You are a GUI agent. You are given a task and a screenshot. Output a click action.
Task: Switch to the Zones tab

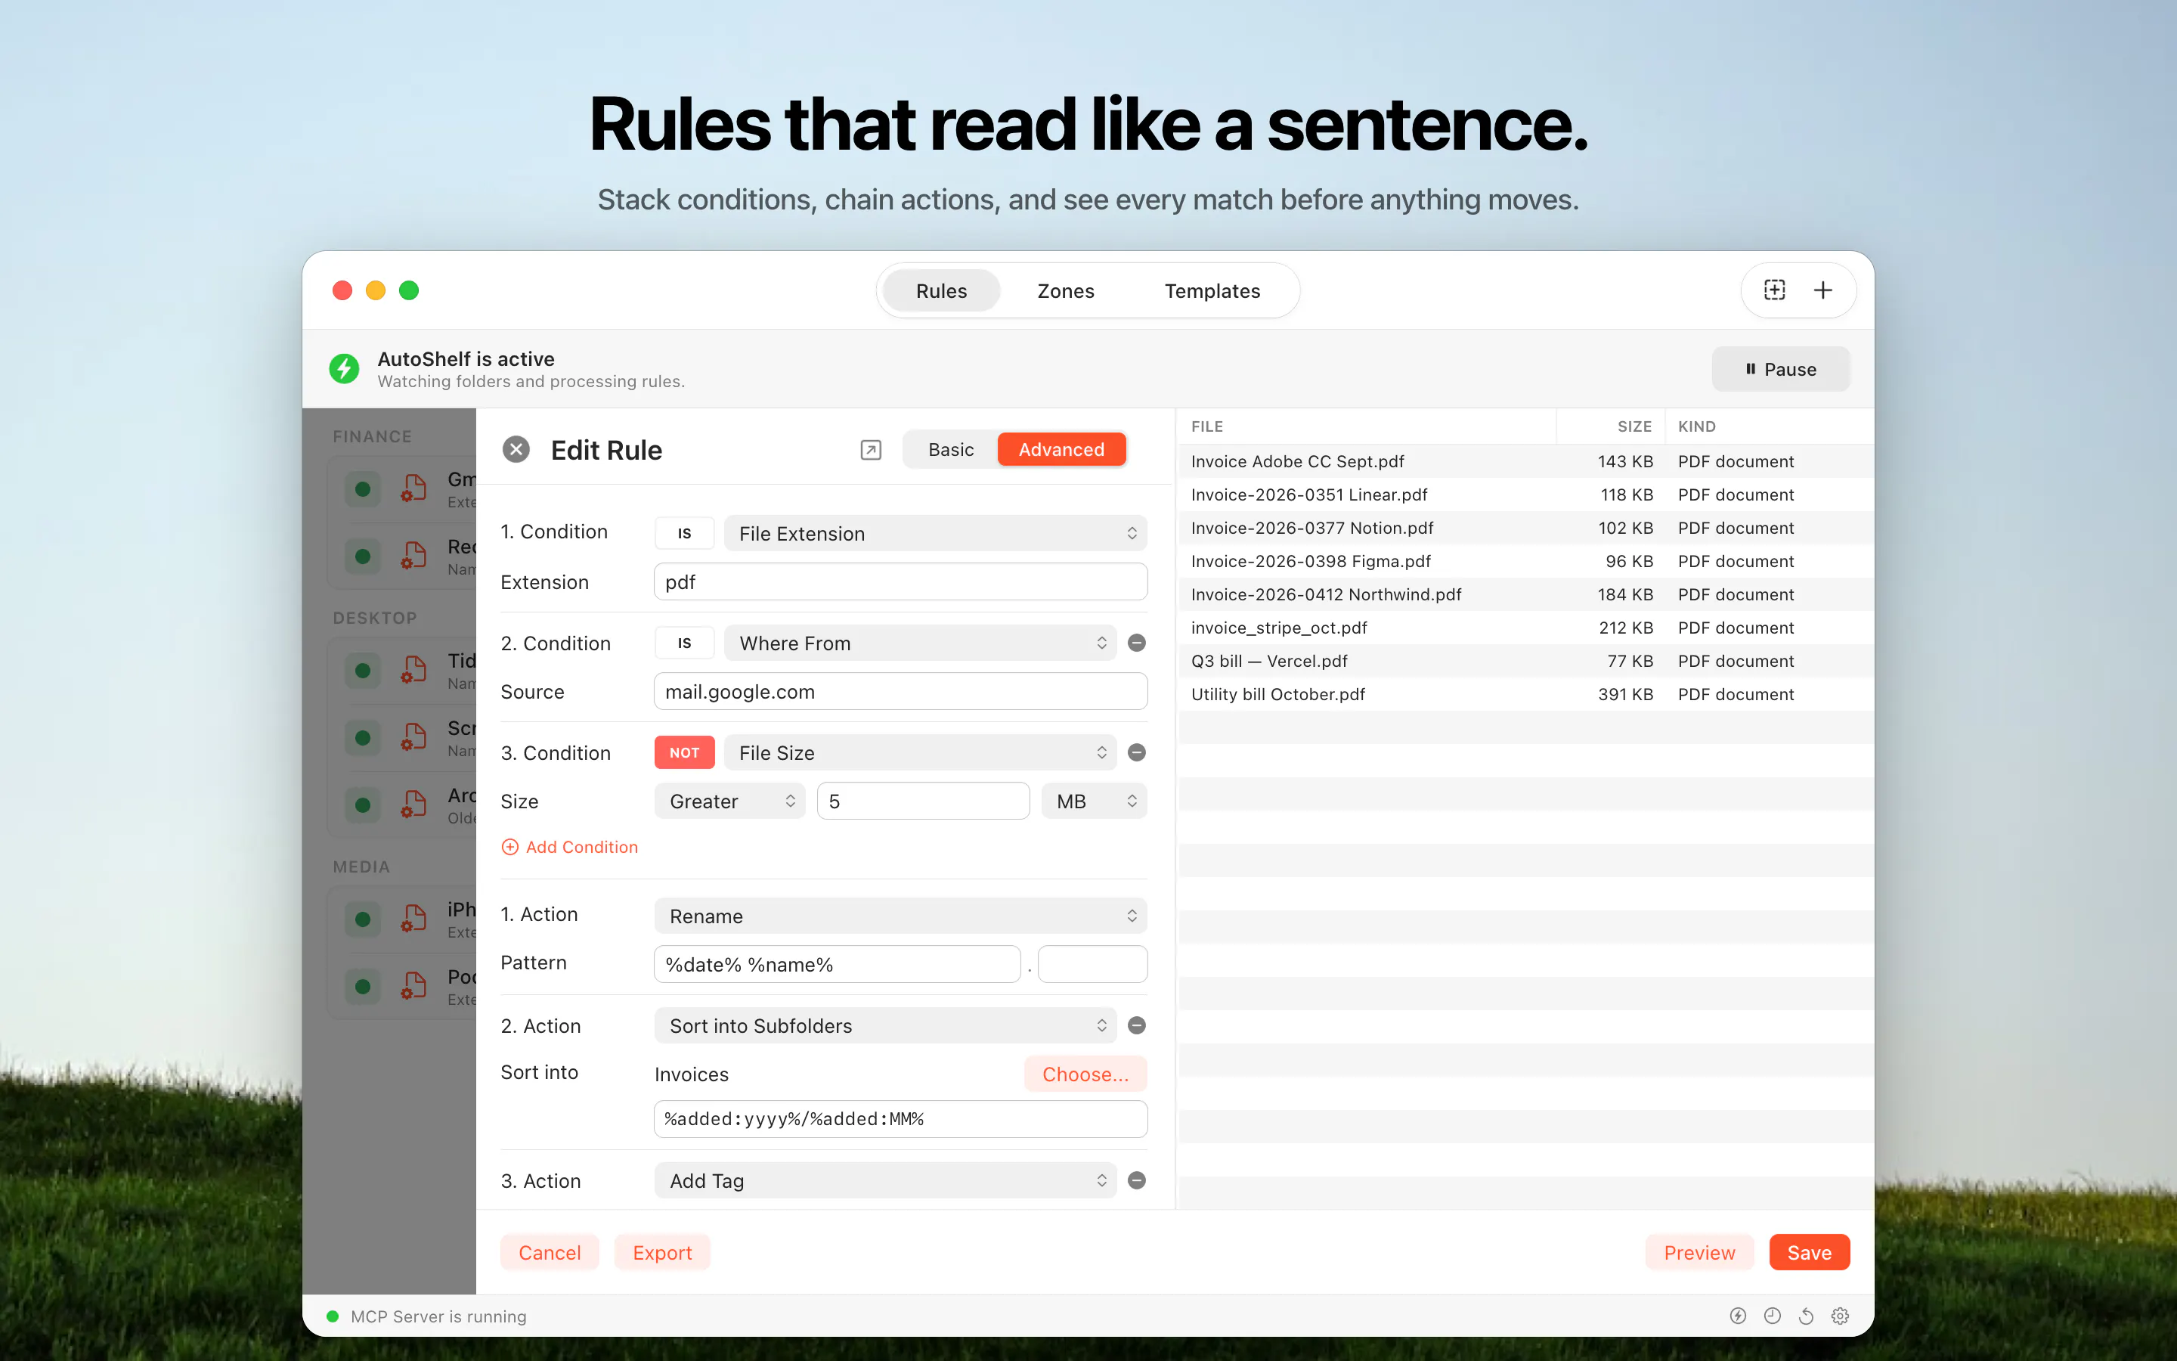(1065, 291)
